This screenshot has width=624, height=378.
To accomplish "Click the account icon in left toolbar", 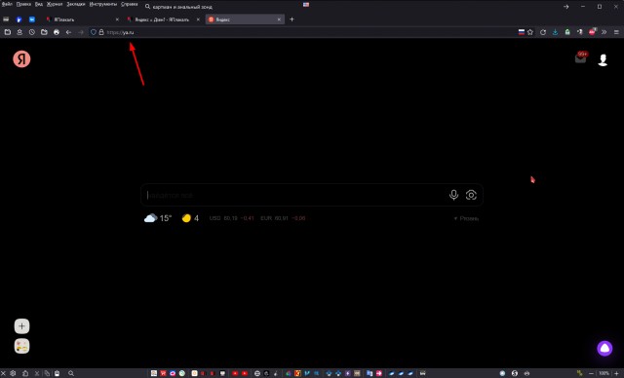I will coord(19,32).
